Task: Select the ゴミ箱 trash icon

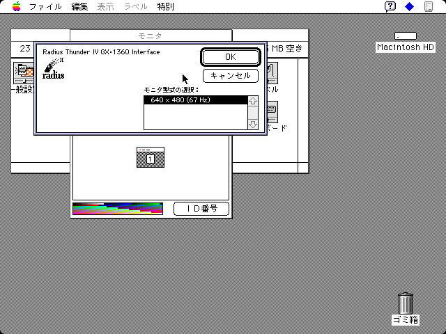Action: tap(405, 303)
